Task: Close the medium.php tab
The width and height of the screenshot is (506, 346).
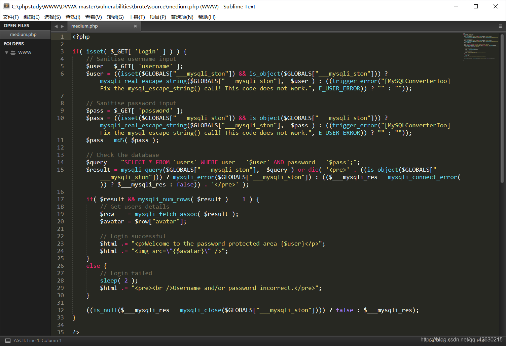Action: coord(135,26)
